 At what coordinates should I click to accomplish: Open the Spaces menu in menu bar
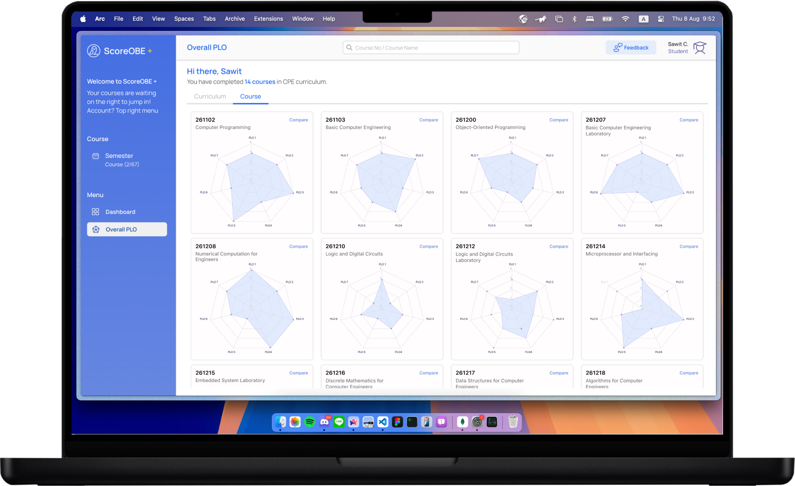[x=184, y=19]
